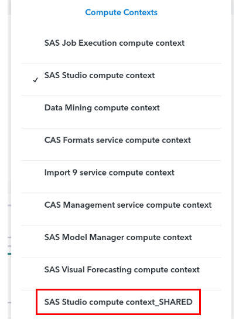Click the scrollbar thumb at top right
The height and width of the screenshot is (321, 239).
point(233,7)
